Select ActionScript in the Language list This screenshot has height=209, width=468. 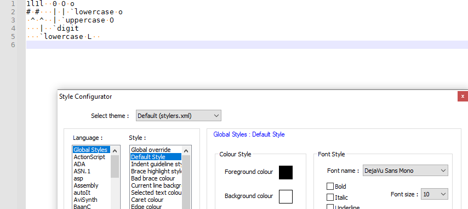pos(92,157)
